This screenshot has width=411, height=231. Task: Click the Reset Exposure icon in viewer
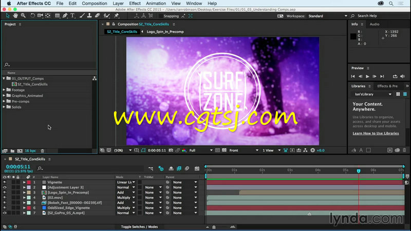[313, 150]
